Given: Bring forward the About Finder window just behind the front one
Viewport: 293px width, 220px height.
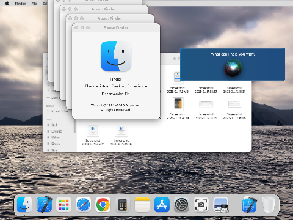Looking at the screenshot, I should click(110, 18).
